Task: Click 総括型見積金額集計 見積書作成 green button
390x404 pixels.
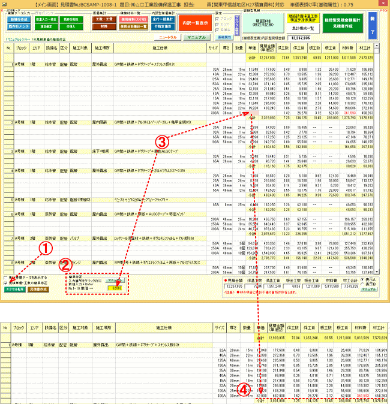Action: [x=343, y=23]
